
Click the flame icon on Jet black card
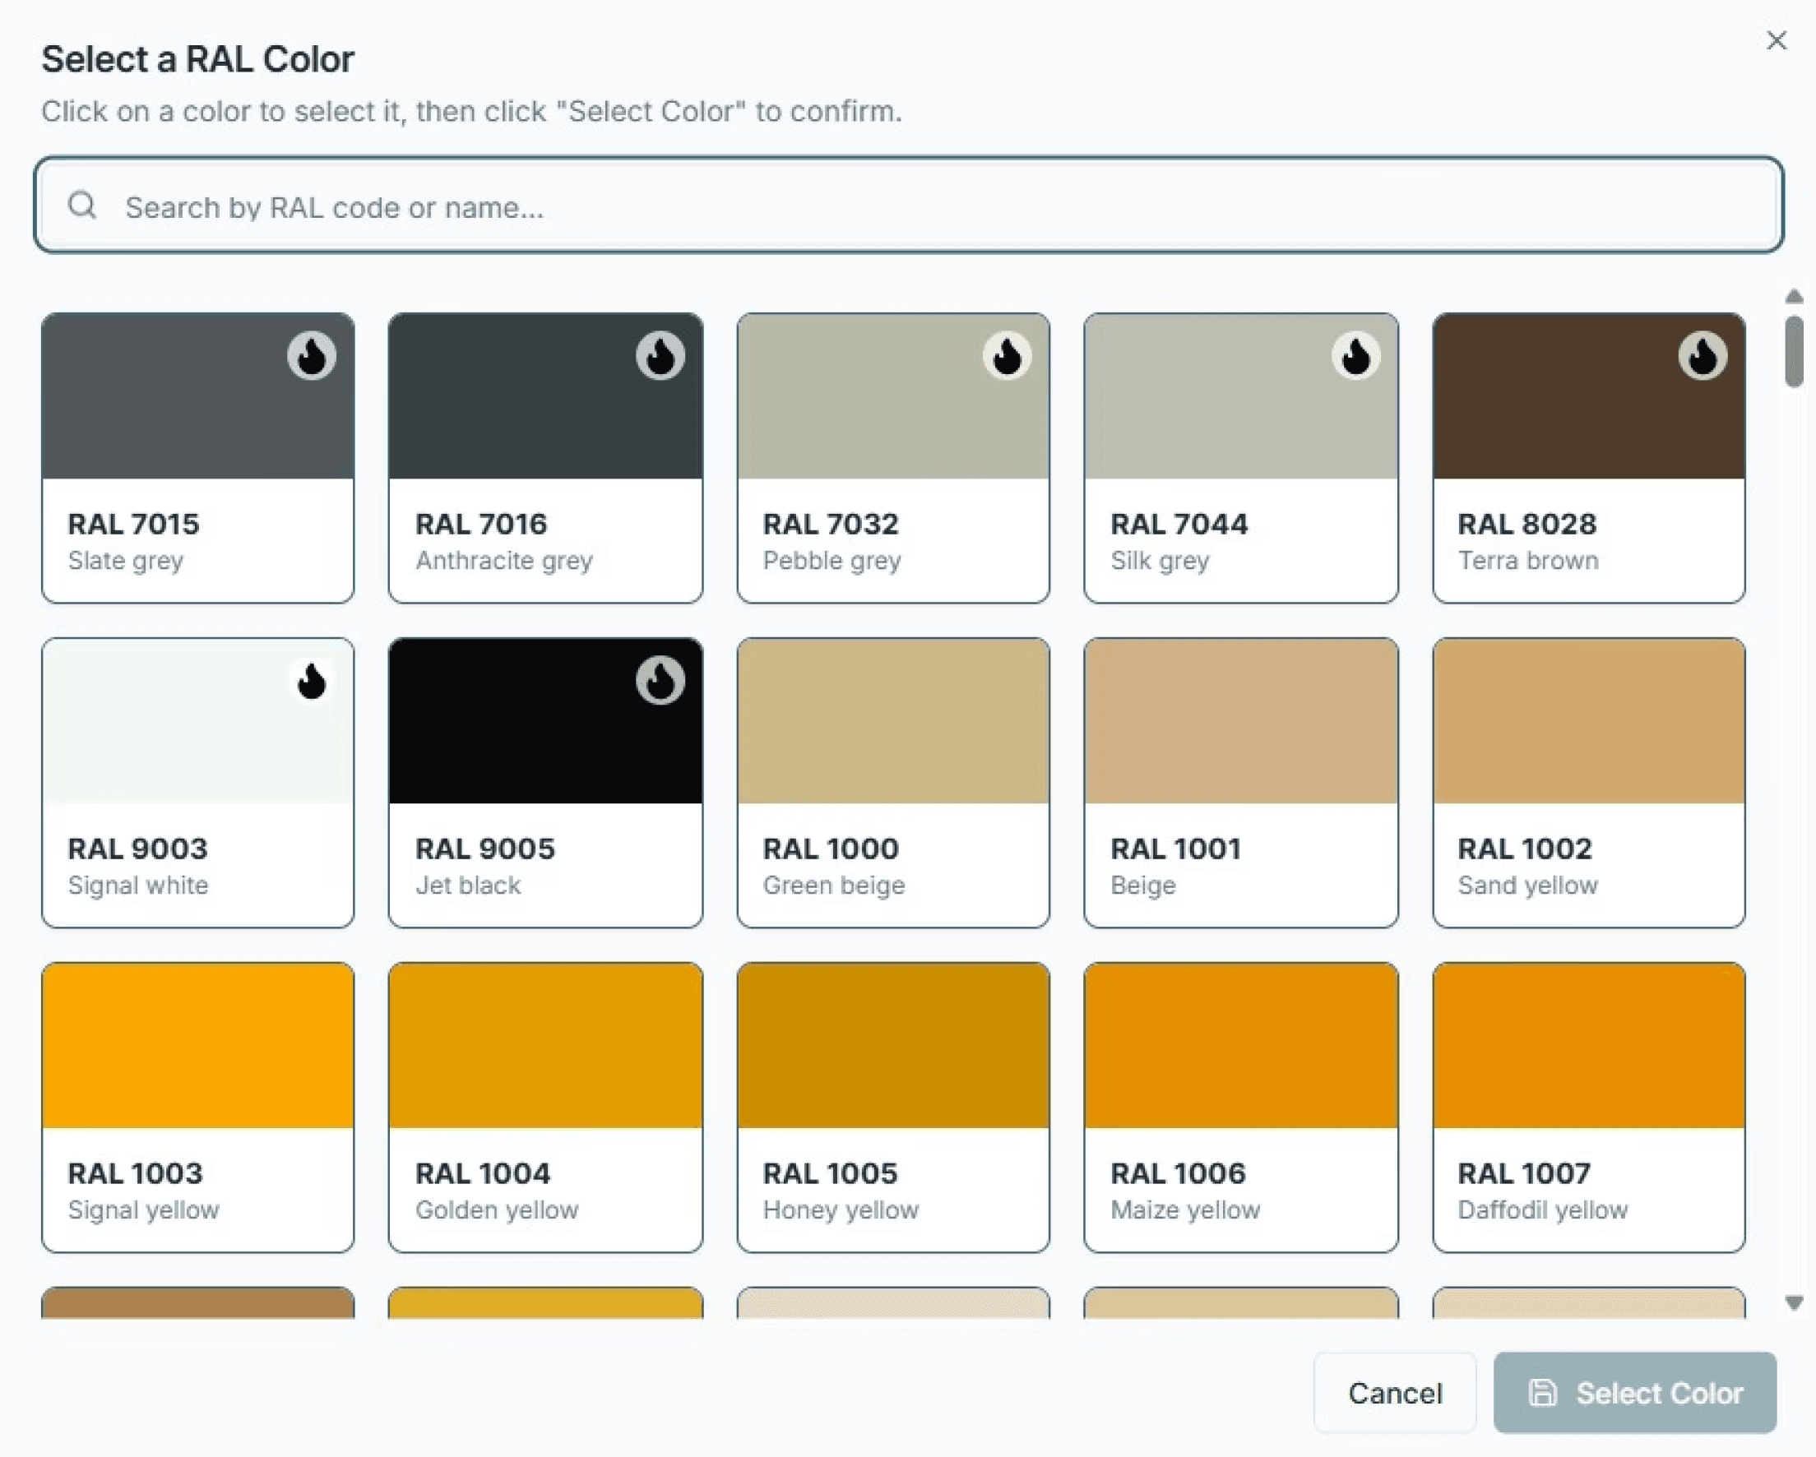[x=660, y=681]
